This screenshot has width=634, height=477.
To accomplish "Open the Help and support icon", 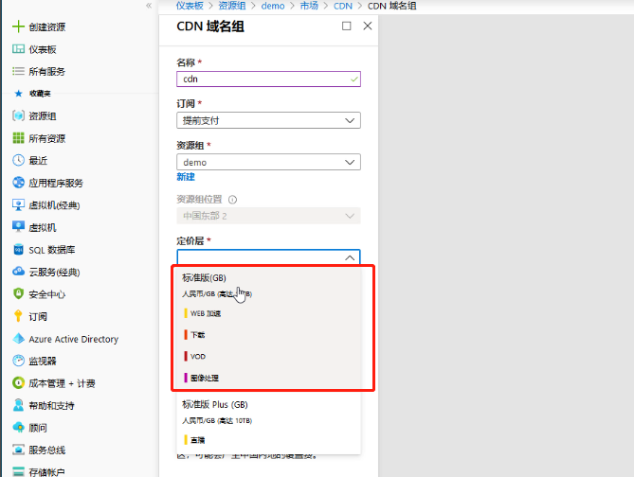I will pos(18,405).
